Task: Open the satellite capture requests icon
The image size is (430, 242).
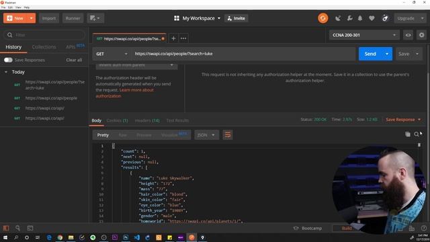Action: pos(338,18)
